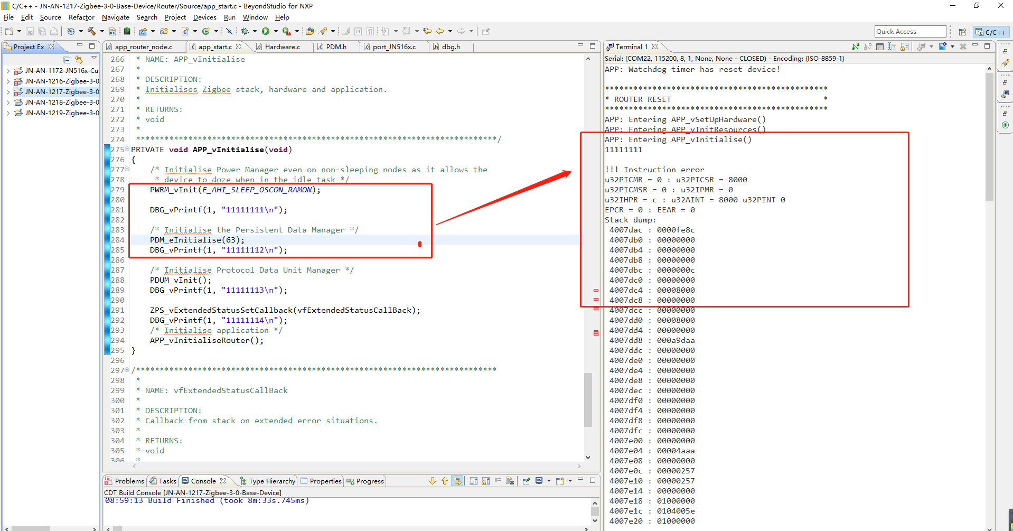Jump to next error with the down arrow icon

433,481
